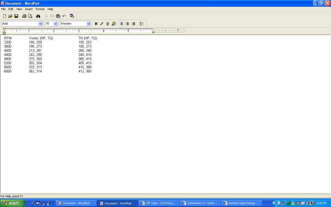Viewport: 331px width, 207px height.
Task: Open Print Preview from the toolbar
Action: tap(30, 16)
